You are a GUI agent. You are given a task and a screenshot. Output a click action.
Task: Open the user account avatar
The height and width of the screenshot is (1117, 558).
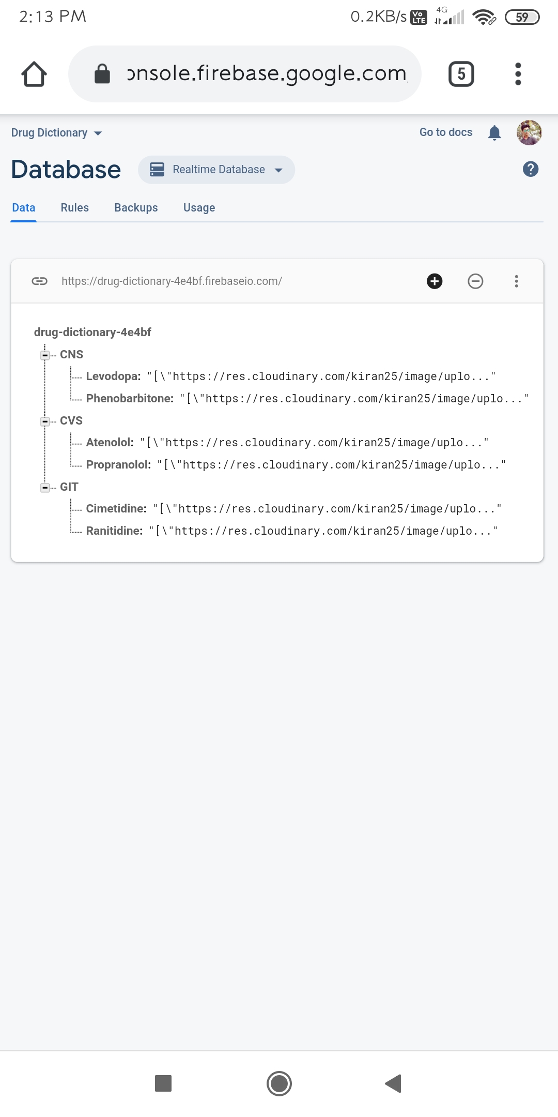tap(529, 133)
